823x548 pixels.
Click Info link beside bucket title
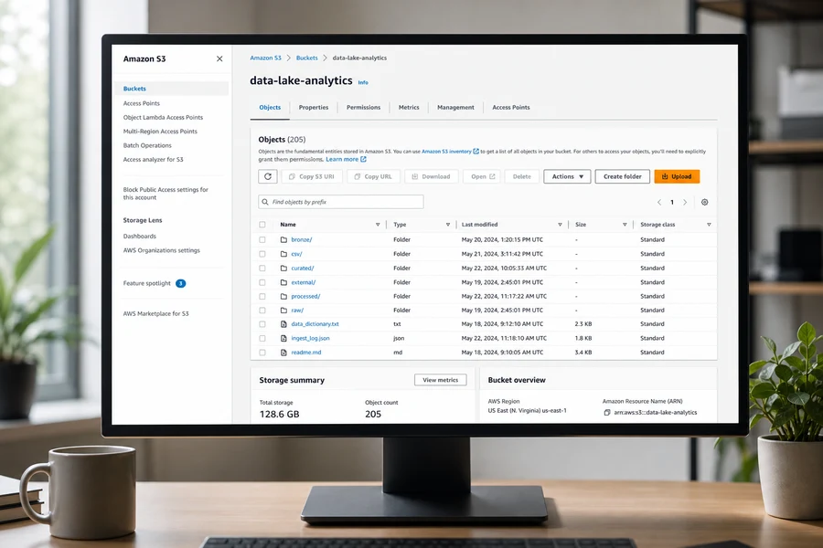(363, 82)
